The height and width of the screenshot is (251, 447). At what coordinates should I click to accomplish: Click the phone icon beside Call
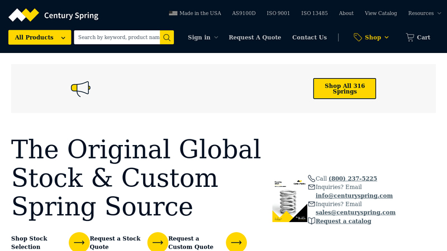click(x=311, y=178)
